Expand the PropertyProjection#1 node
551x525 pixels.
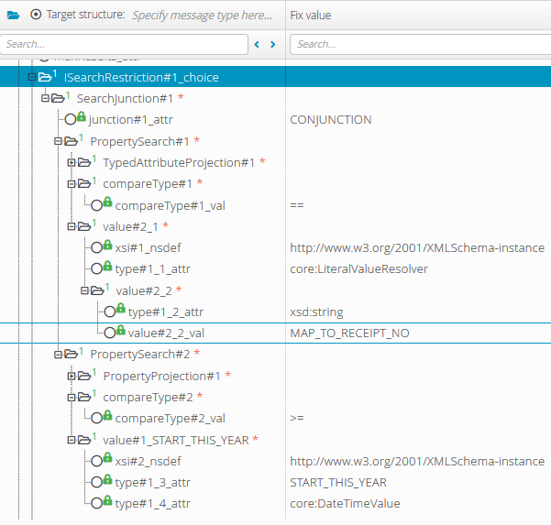(x=72, y=376)
